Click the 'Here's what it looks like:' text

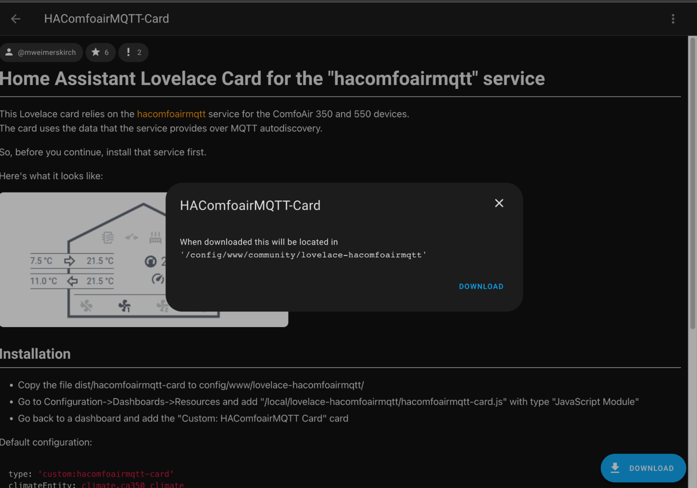click(51, 176)
